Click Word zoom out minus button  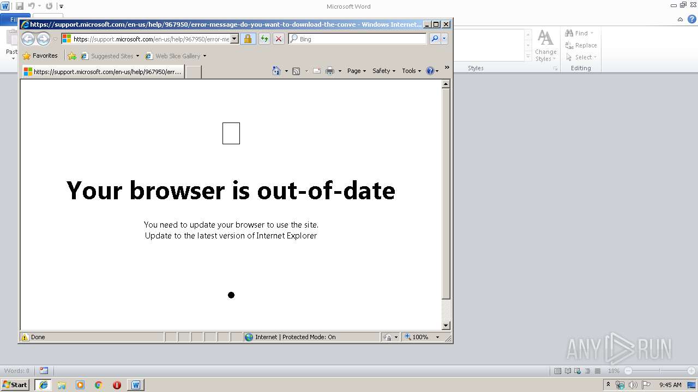pos(628,371)
